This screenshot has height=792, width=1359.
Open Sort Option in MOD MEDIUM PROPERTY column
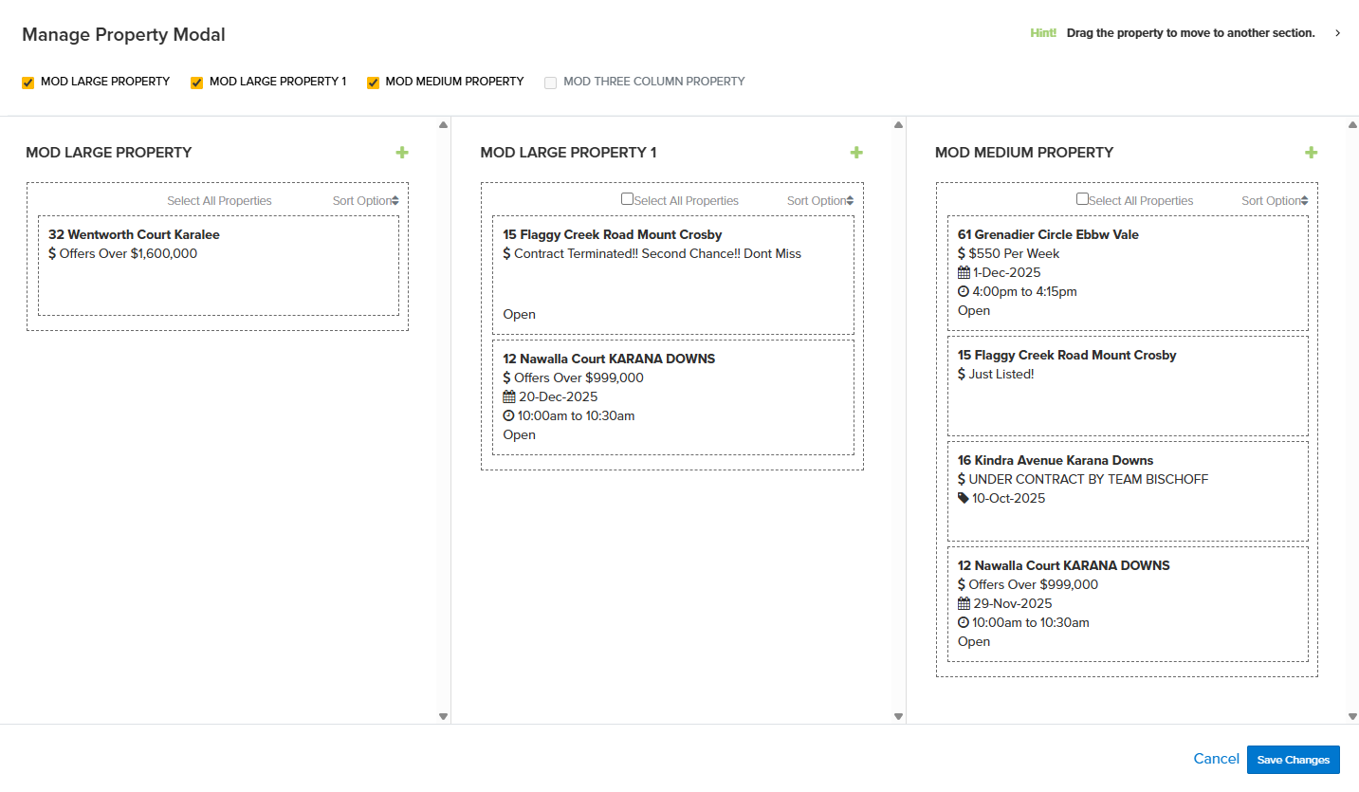[1274, 201]
